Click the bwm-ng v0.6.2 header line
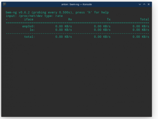 point(57,12)
